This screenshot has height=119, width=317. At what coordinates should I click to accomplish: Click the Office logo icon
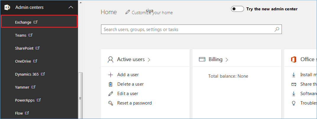pyautogui.click(x=294, y=60)
